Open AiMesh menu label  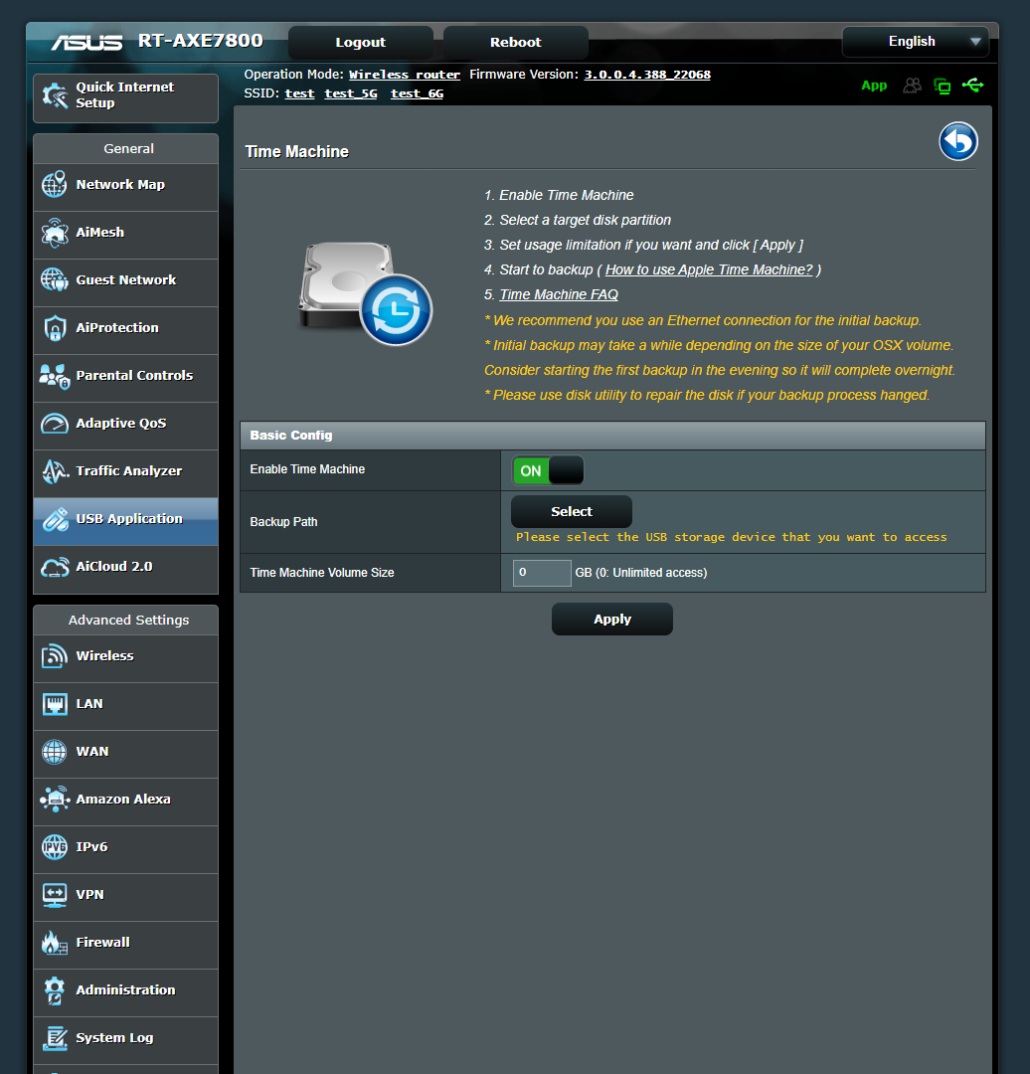[100, 232]
